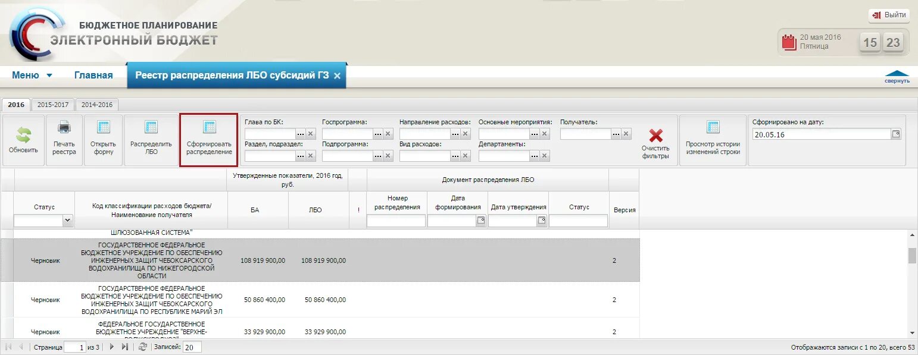Click the Записей per-page field
Screen dimensions: 918x355
click(x=192, y=347)
